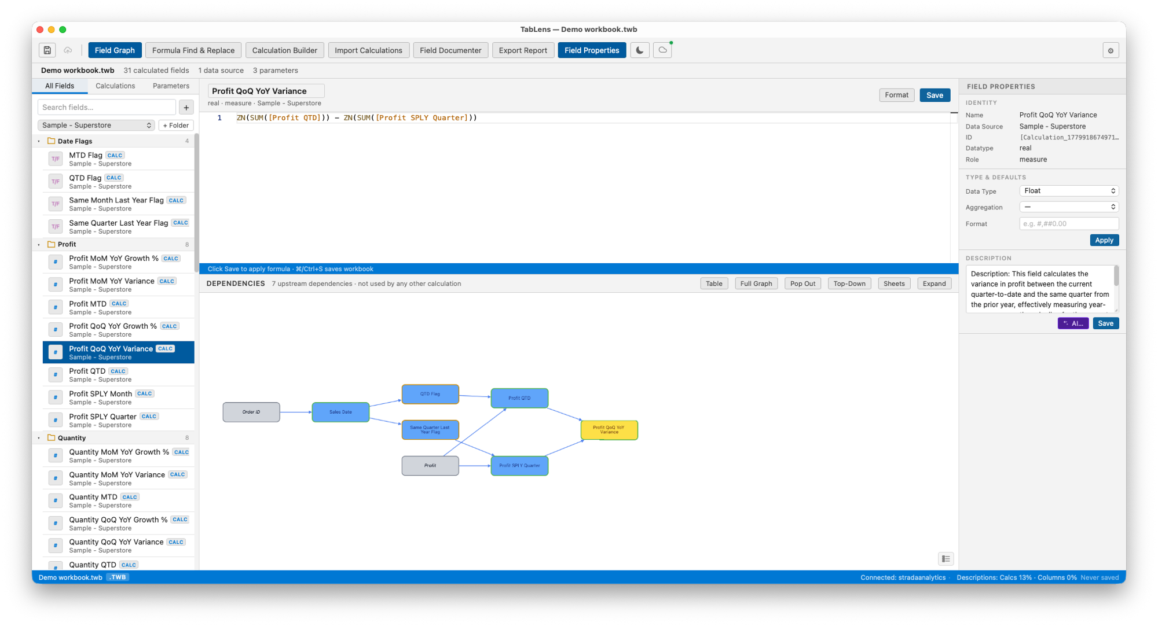Switch to the All Fields tab
The height and width of the screenshot is (626, 1158).
(x=60, y=86)
